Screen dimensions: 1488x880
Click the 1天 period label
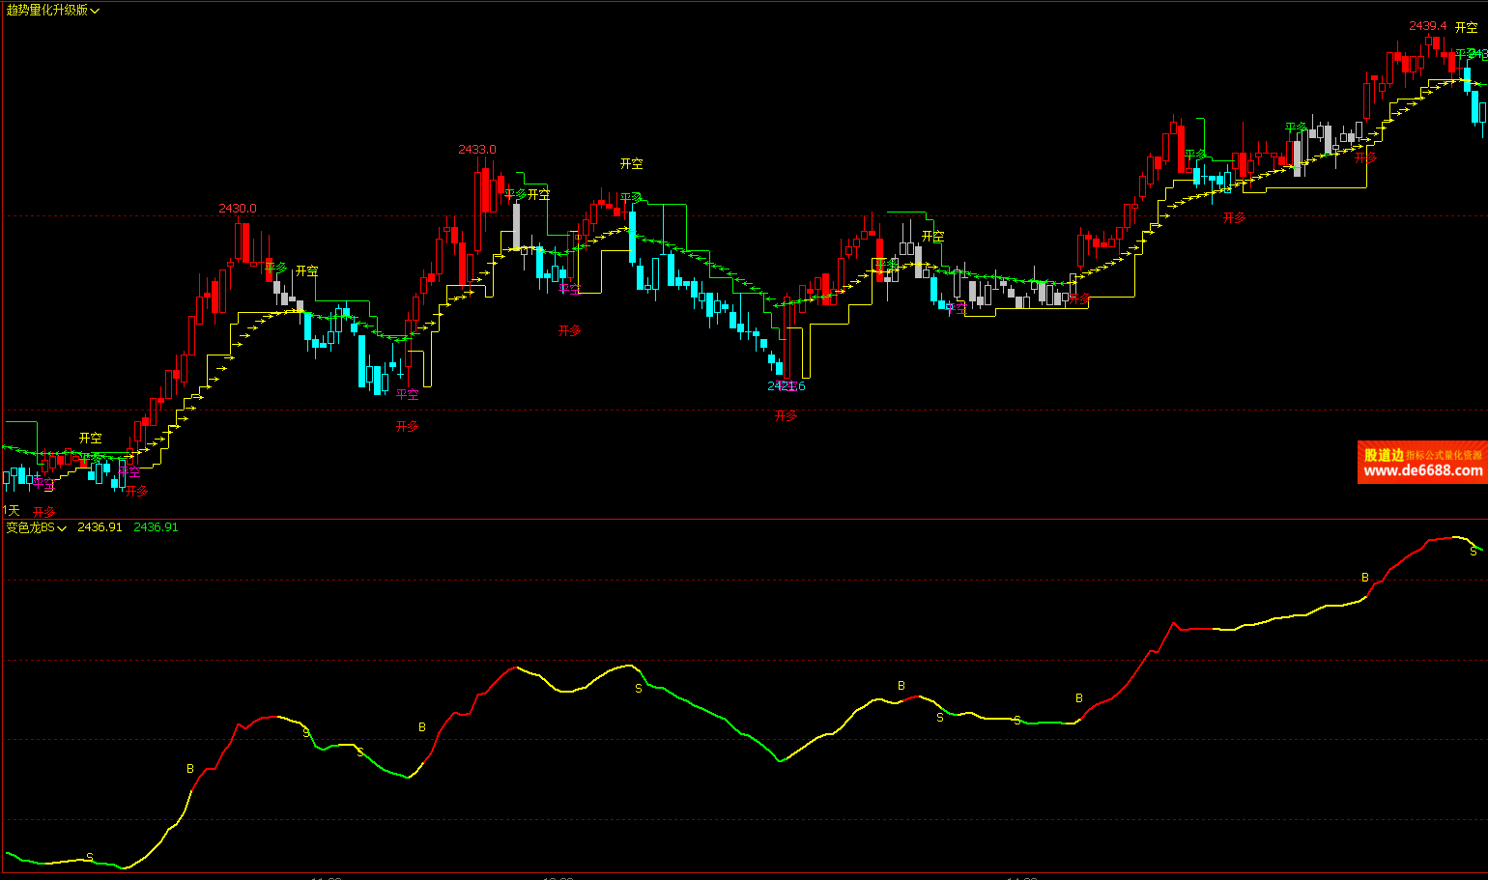[x=12, y=510]
